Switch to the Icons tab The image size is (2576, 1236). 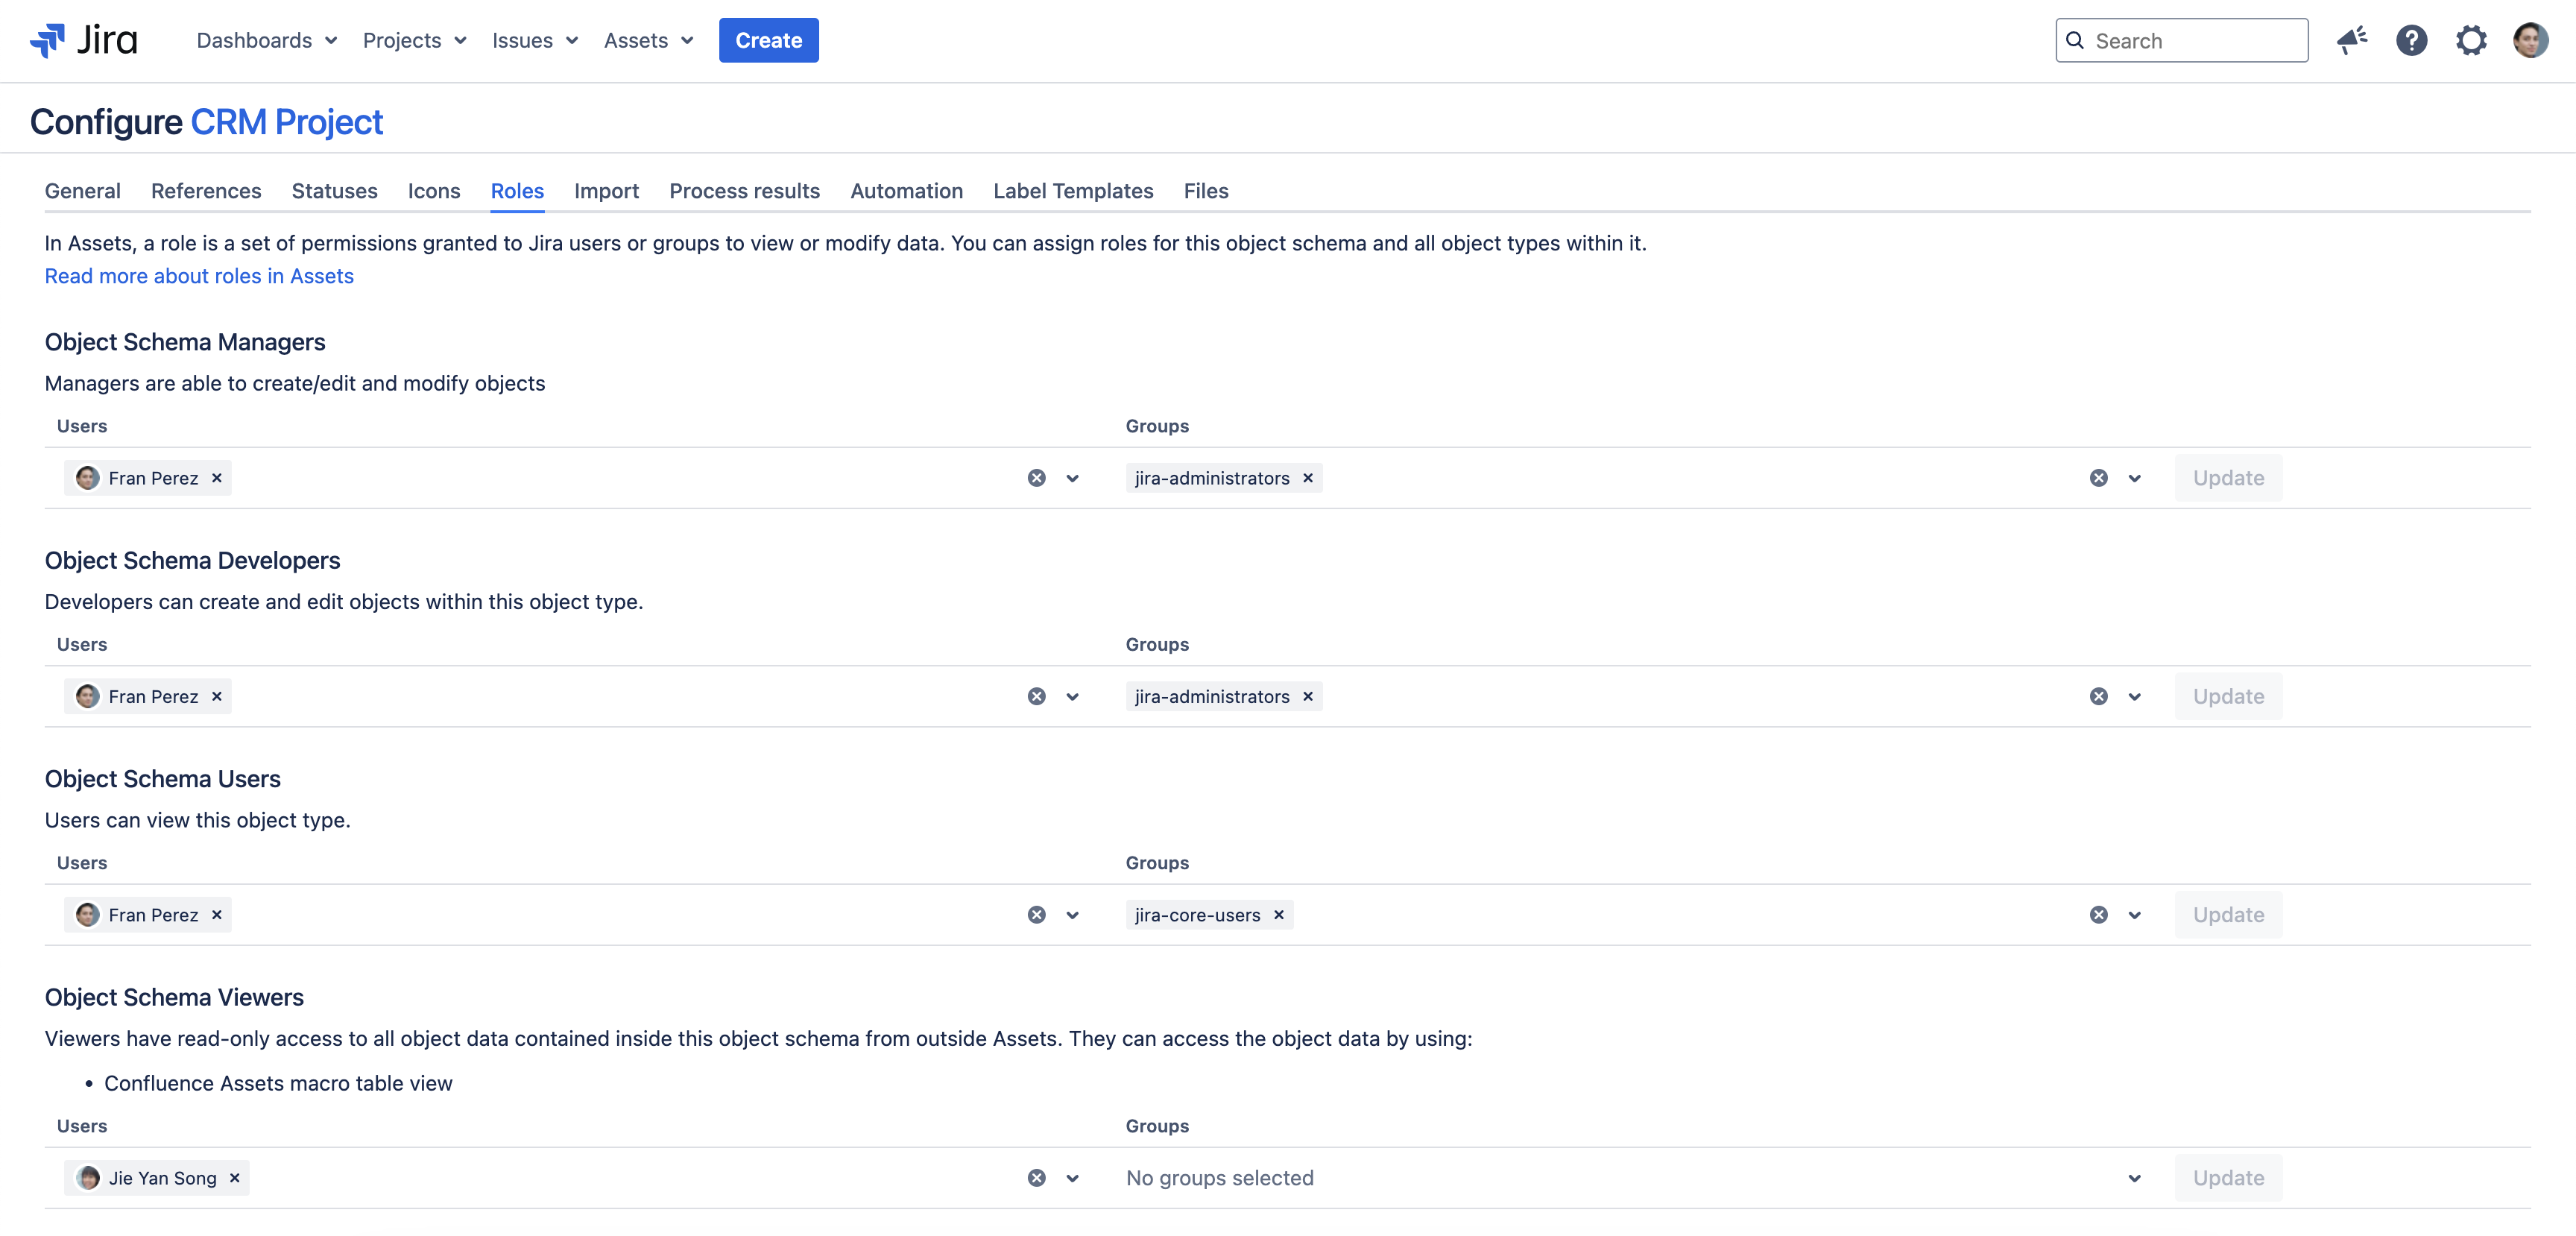pyautogui.click(x=434, y=191)
